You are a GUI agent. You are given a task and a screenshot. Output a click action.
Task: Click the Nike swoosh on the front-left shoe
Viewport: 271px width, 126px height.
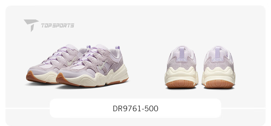[72, 61]
